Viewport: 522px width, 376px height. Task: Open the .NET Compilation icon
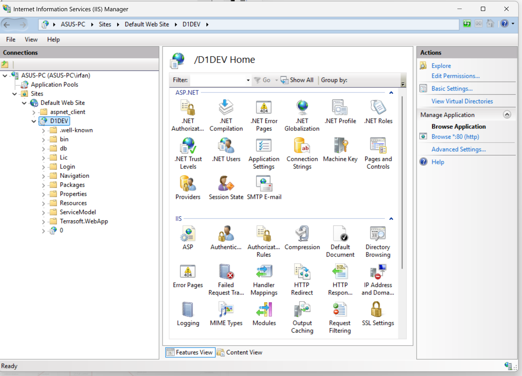click(226, 108)
